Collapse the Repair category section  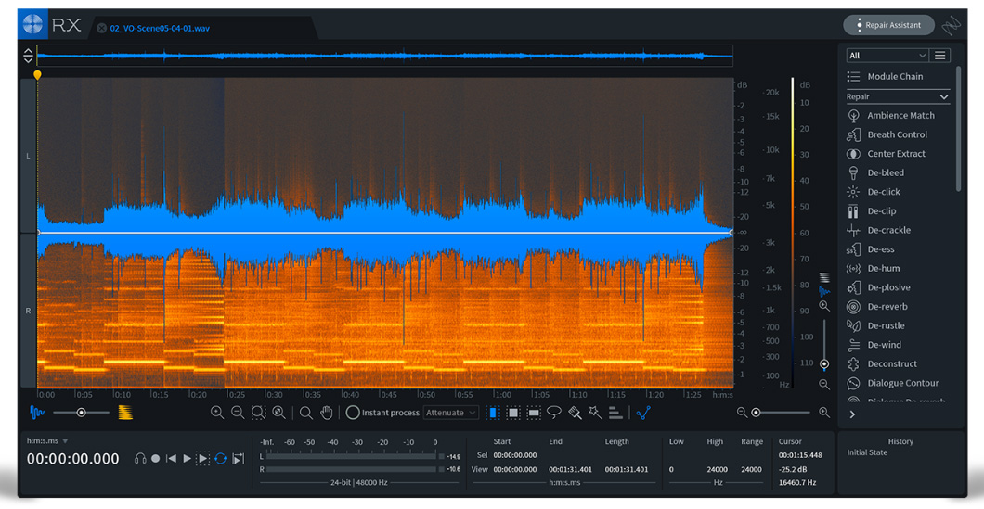tap(944, 96)
